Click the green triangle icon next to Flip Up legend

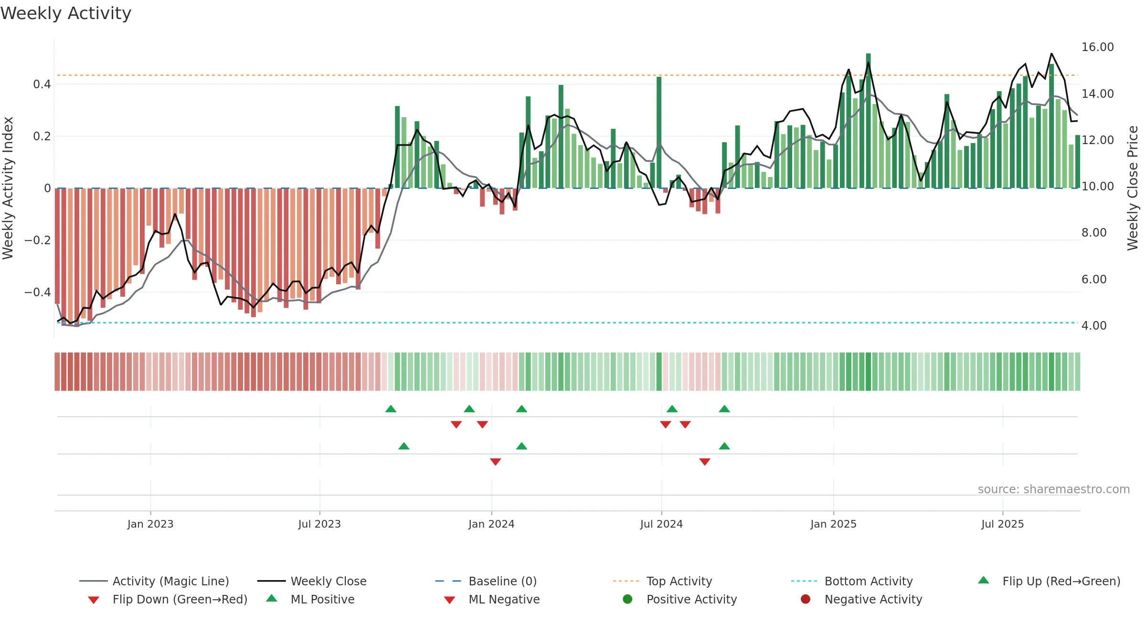click(x=984, y=580)
